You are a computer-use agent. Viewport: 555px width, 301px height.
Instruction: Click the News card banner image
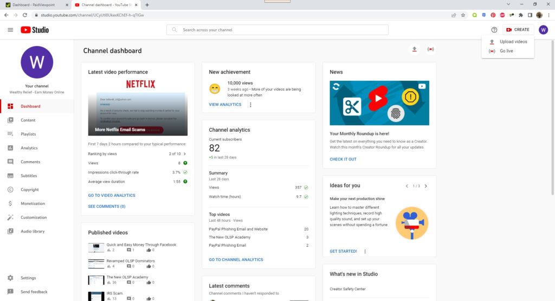(379, 103)
